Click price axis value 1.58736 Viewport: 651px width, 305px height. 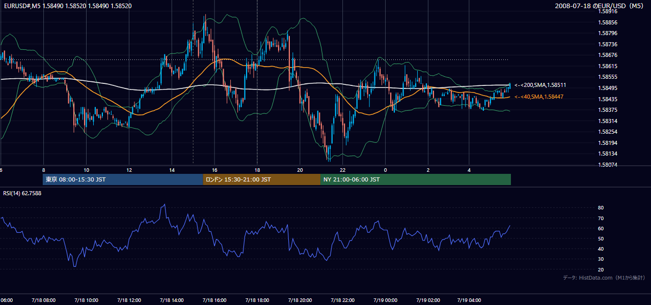click(607, 44)
